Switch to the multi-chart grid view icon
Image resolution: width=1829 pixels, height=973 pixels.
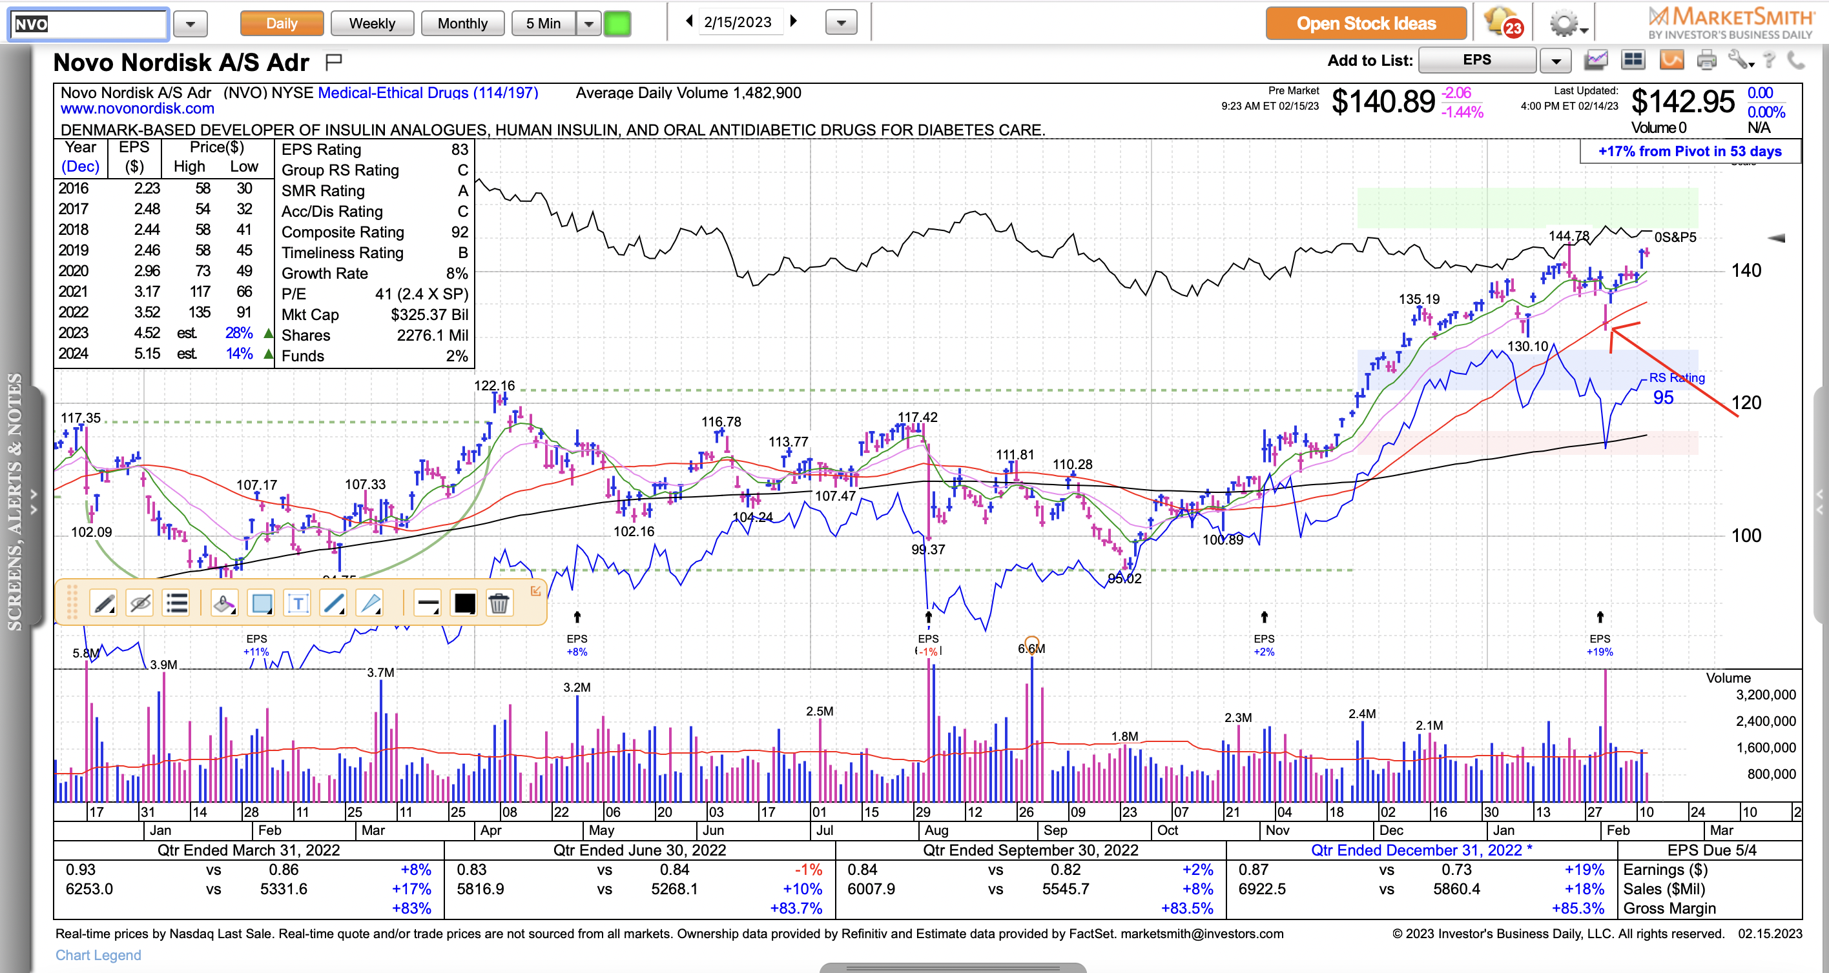1633,60
